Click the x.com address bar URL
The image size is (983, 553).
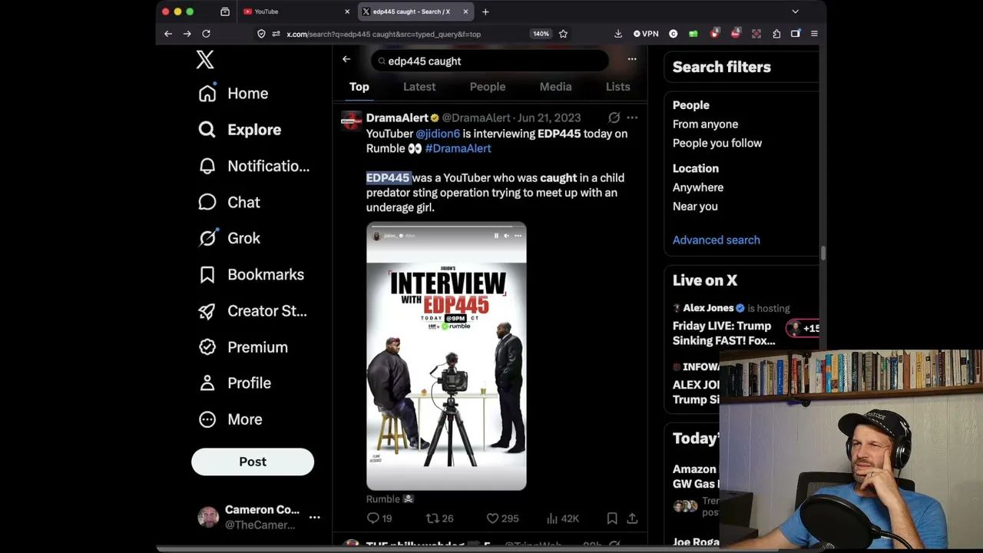[384, 34]
